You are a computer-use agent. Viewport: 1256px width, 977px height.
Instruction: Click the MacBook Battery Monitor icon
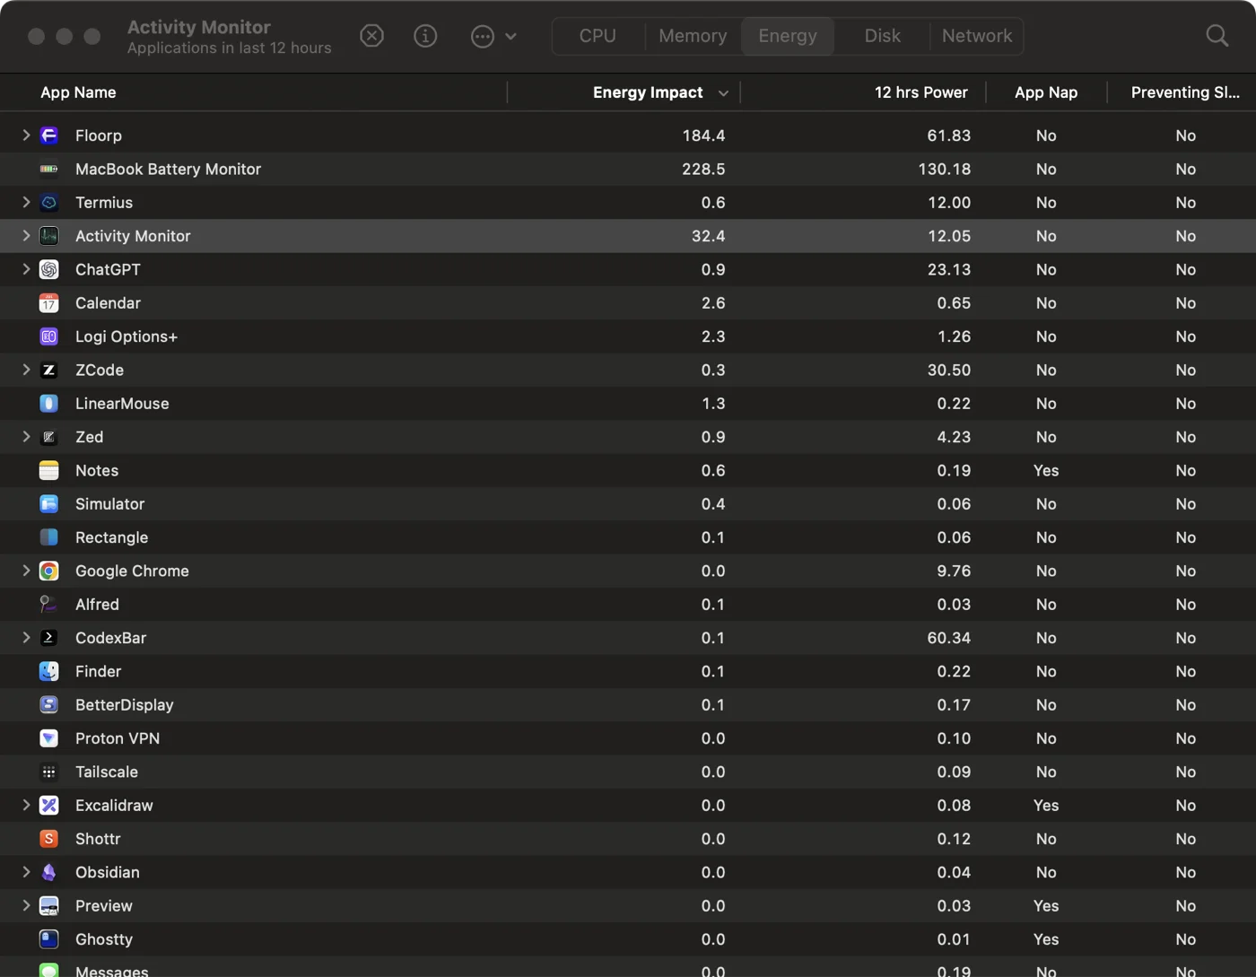tap(49, 169)
